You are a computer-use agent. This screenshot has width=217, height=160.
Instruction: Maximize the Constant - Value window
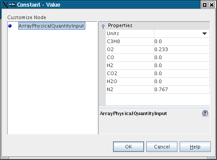click(205, 5)
